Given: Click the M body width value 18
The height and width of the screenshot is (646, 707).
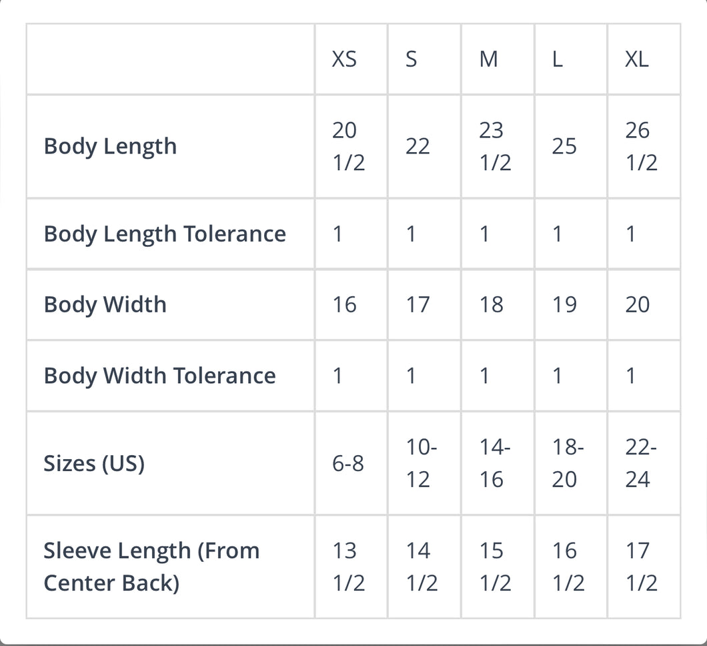Looking at the screenshot, I should (492, 304).
